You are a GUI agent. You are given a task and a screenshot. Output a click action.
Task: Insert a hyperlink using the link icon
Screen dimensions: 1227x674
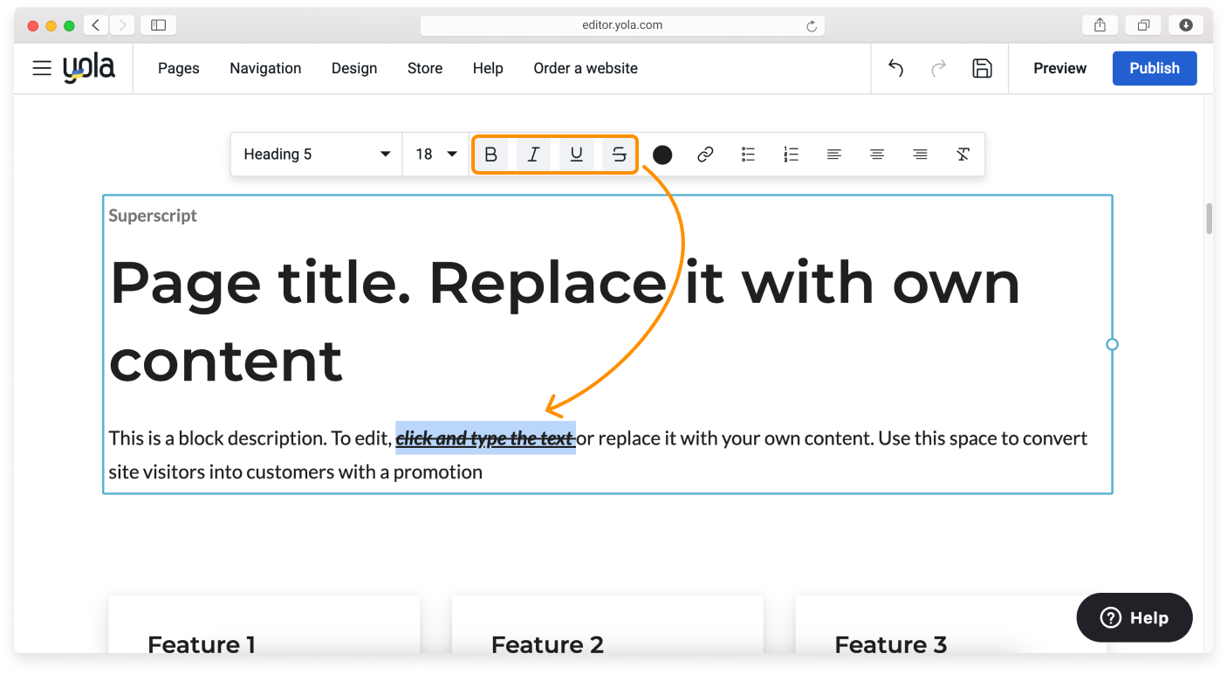pos(705,154)
